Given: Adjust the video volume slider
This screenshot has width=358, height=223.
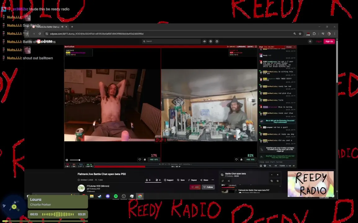Looking at the screenshot, I should [x=75, y=160].
